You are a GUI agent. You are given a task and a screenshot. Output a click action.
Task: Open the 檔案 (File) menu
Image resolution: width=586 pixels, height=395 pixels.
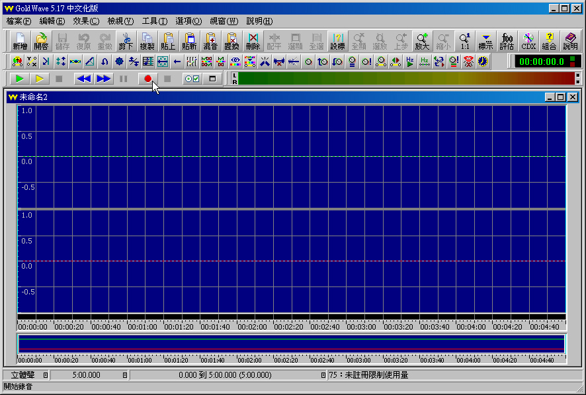pos(19,21)
